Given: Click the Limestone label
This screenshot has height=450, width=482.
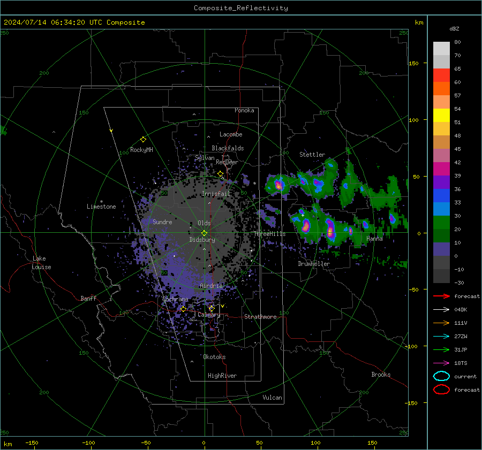Looking at the screenshot, I should (101, 207).
